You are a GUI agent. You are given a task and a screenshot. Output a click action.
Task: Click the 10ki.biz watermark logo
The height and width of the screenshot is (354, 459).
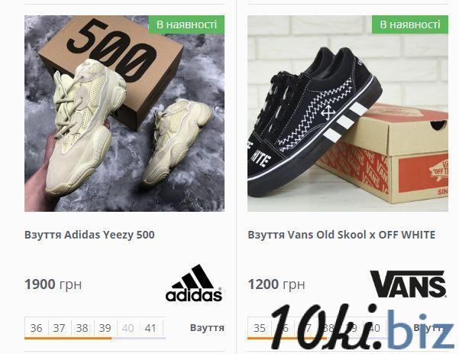point(363,326)
